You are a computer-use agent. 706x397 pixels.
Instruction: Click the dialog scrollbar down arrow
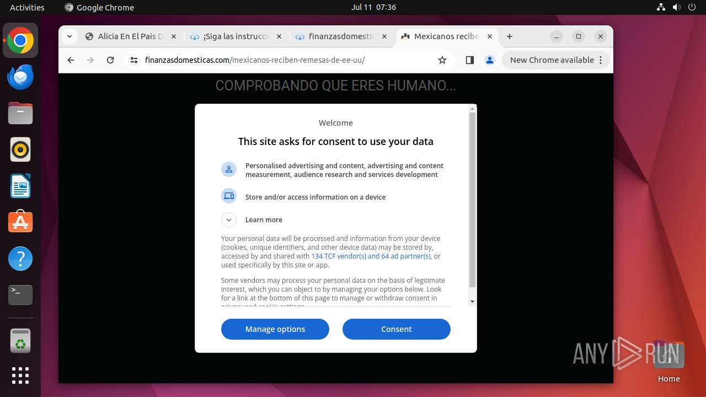point(472,302)
